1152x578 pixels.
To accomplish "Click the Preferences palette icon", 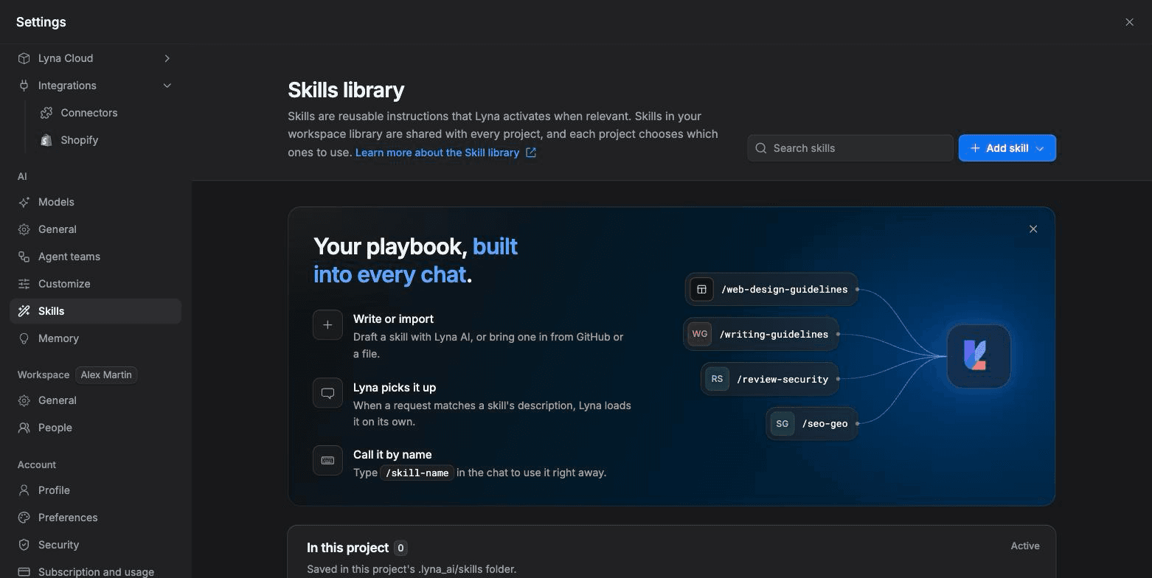I will pyautogui.click(x=24, y=518).
